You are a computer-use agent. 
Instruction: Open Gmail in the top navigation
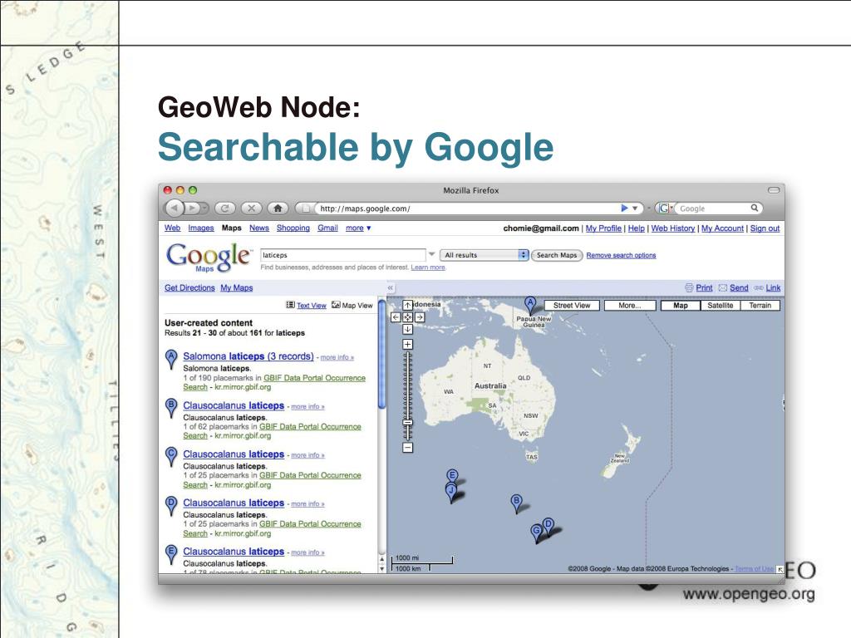coord(327,228)
